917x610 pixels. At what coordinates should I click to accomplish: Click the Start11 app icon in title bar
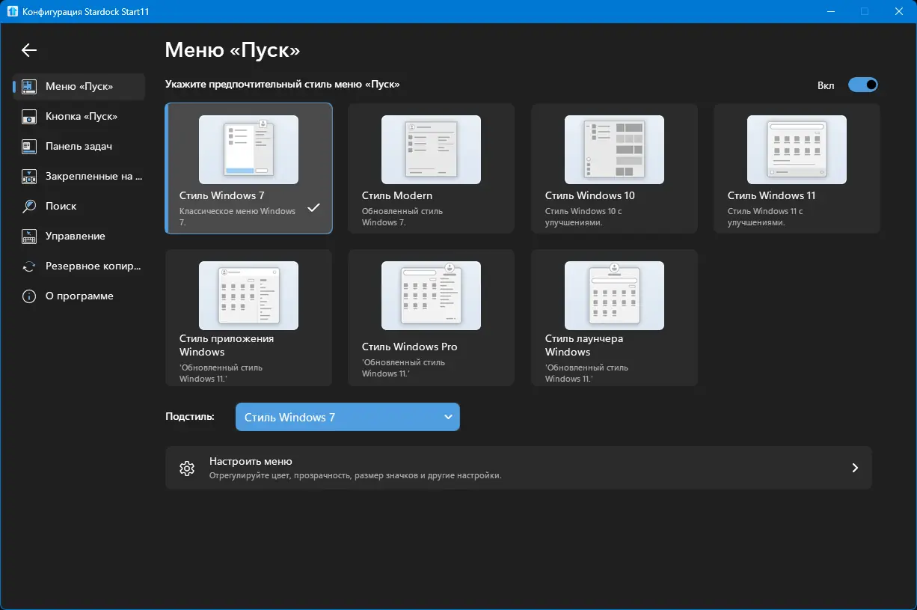(x=13, y=11)
